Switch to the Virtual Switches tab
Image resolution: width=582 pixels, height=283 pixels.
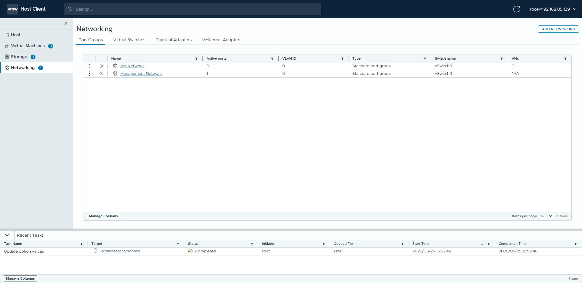pyautogui.click(x=129, y=40)
